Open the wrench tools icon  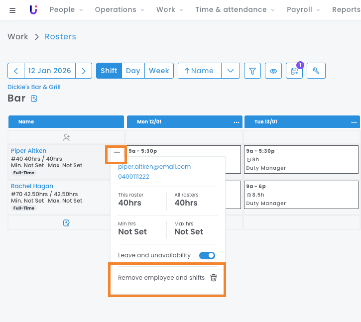pyautogui.click(x=316, y=71)
